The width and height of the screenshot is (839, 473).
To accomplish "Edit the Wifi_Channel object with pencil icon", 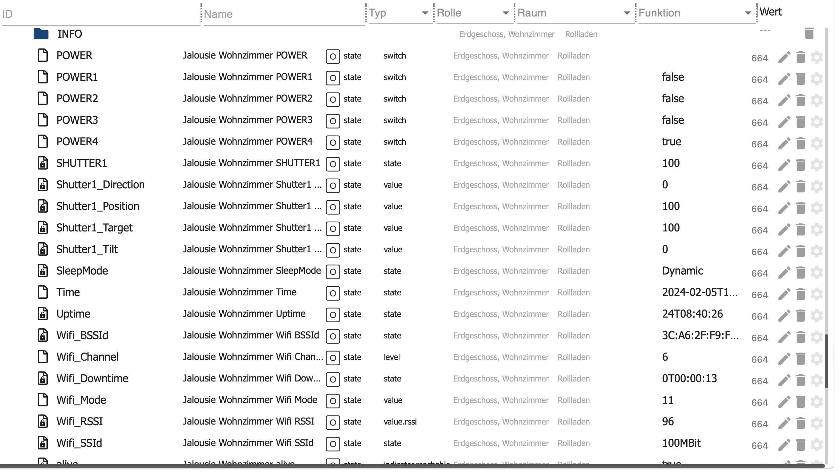I will click(784, 359).
